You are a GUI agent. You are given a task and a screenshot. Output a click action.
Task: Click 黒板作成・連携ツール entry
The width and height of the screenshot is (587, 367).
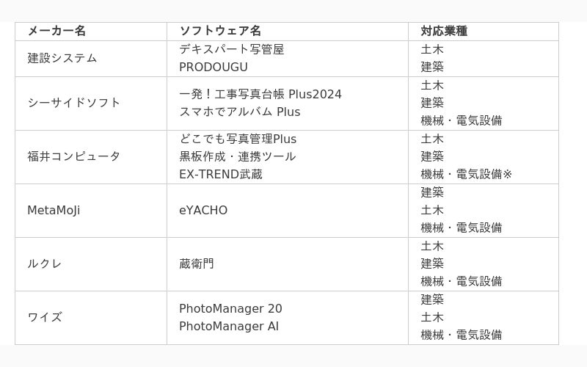click(x=238, y=156)
